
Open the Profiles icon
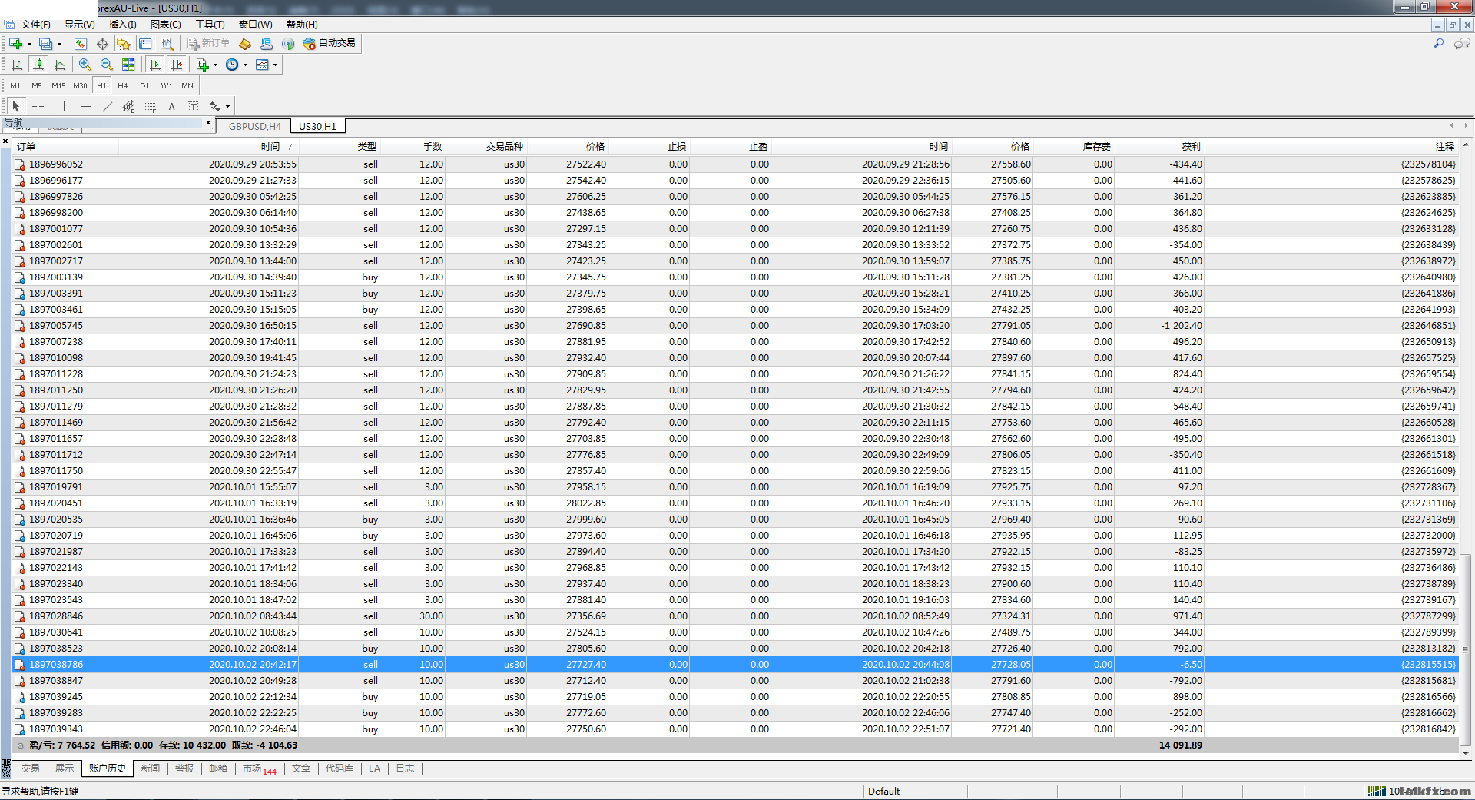tap(45, 44)
